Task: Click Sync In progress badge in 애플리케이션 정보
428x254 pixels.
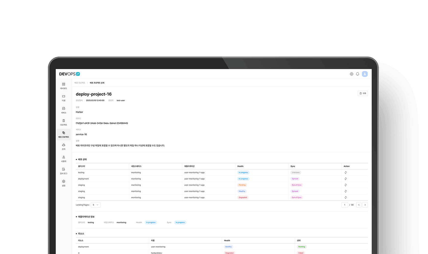Action: tap(180, 223)
